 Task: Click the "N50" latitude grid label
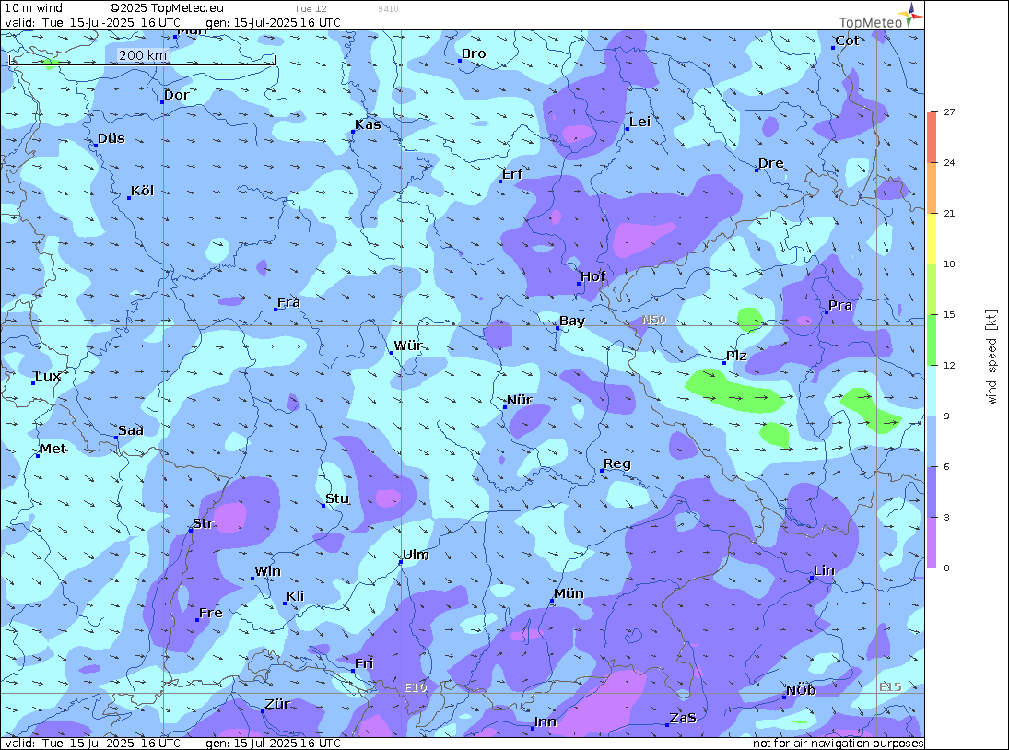tap(654, 320)
